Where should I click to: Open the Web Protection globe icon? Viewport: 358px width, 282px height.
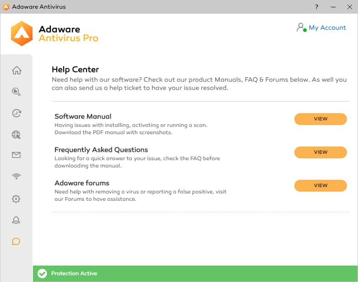coord(16,135)
